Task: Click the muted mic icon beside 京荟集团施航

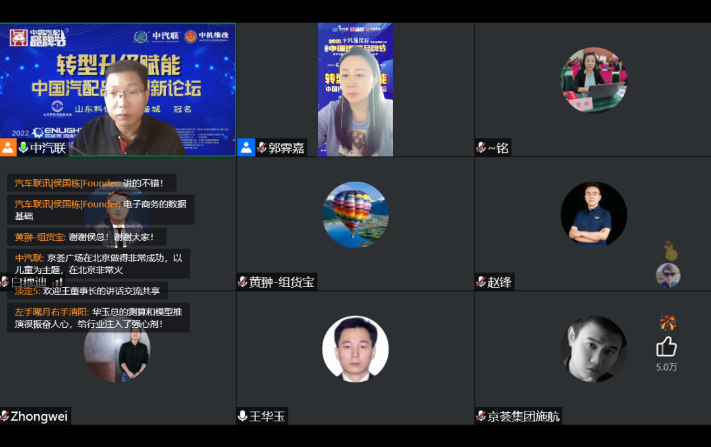Action: click(x=481, y=416)
